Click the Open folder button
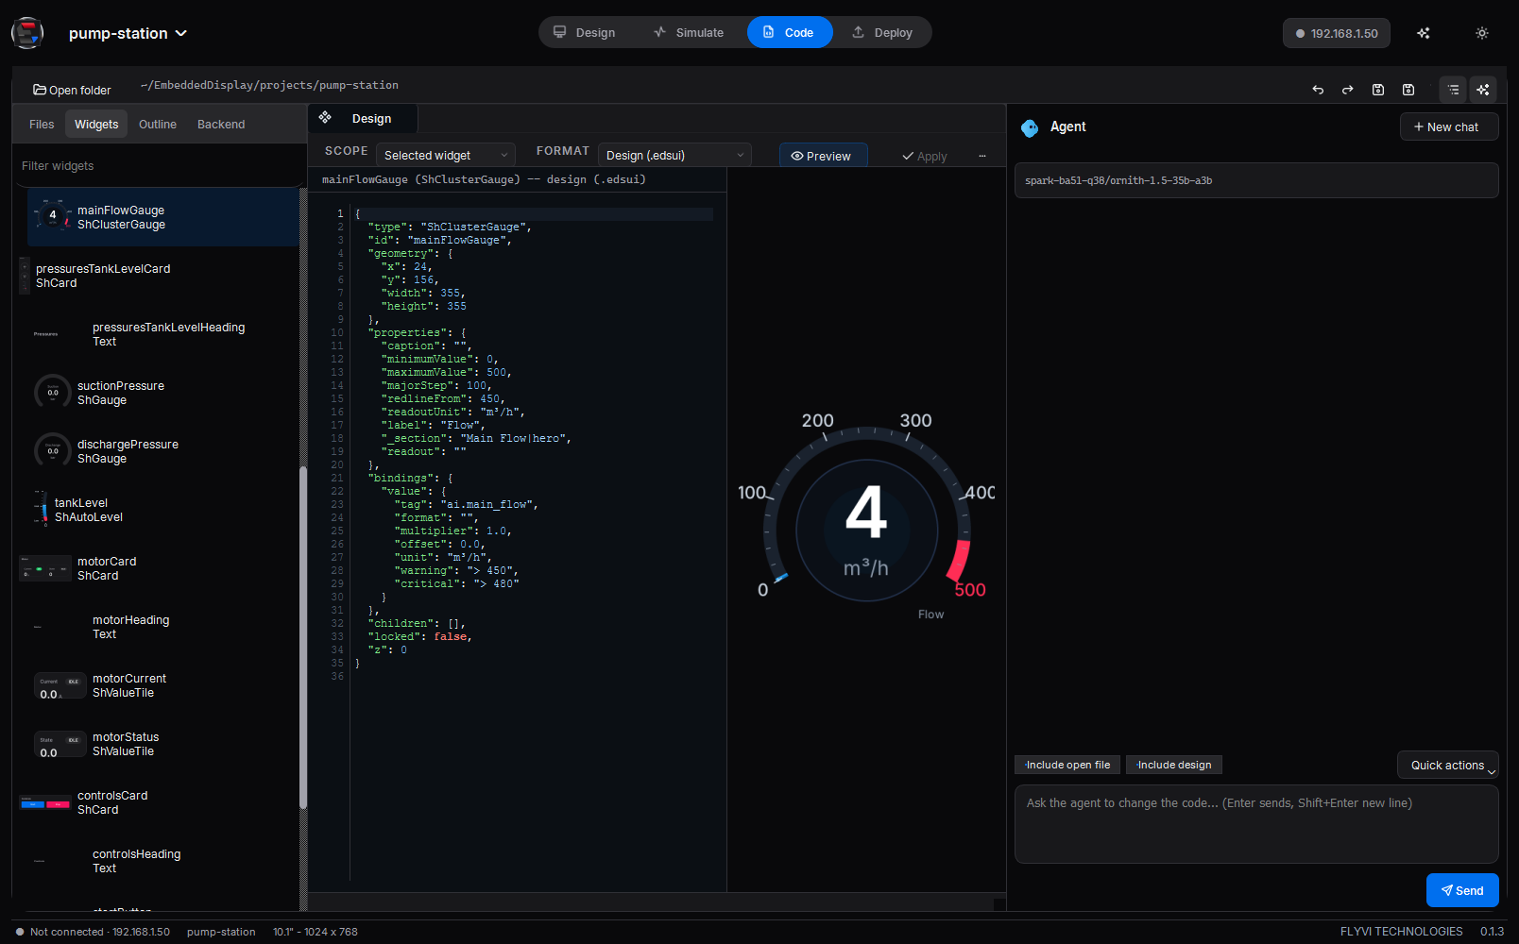This screenshot has height=944, width=1519. [x=72, y=91]
